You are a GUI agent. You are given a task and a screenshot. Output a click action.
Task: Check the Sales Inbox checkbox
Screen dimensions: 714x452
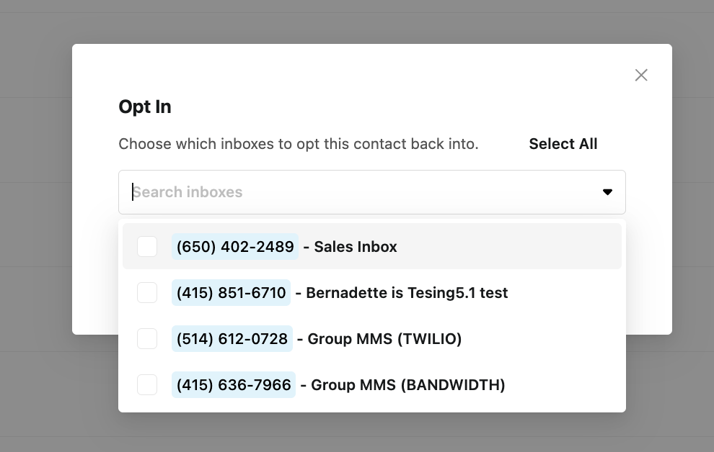(x=147, y=247)
